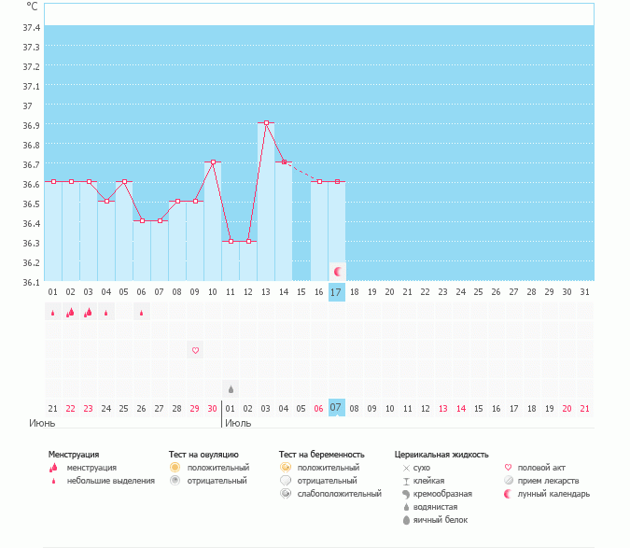Click the light discharge drop under day 04
Screen dimensions: 630x548
tap(105, 313)
